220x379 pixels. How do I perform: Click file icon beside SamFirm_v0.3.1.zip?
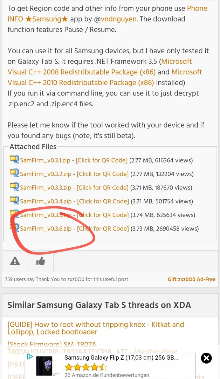click(x=14, y=159)
